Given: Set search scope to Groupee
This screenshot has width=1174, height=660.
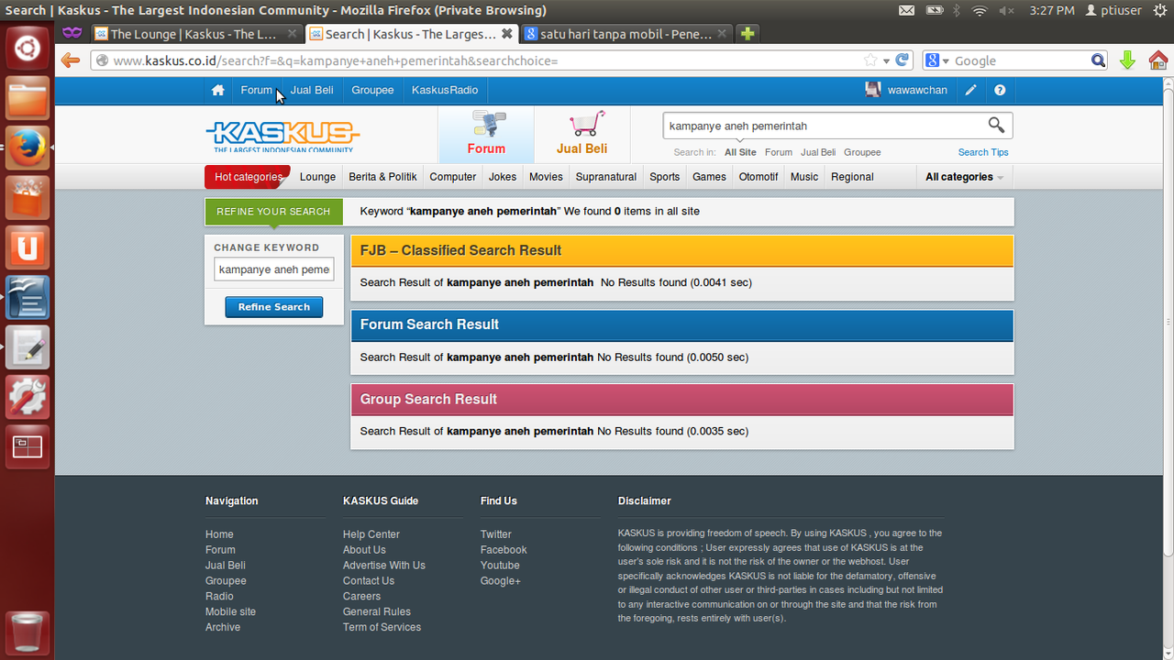Looking at the screenshot, I should point(862,152).
